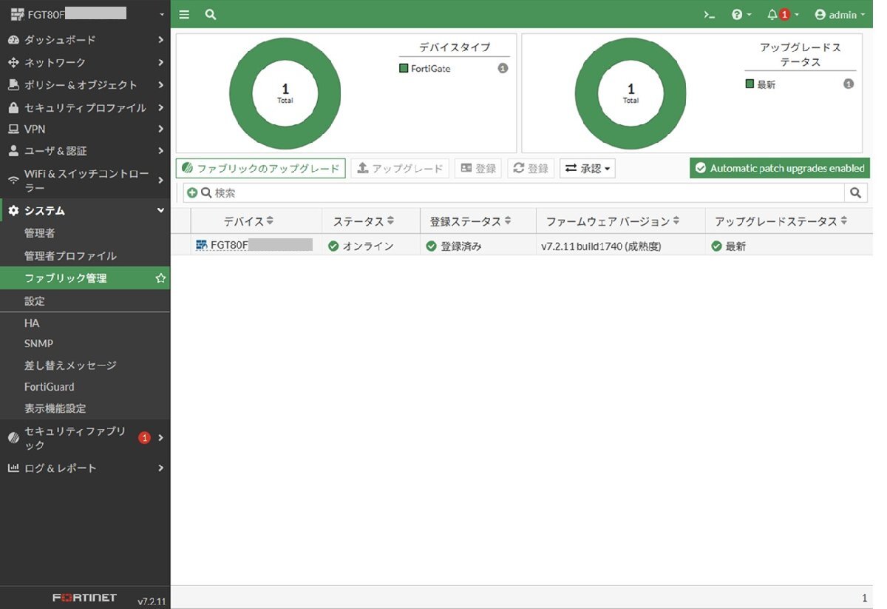The height and width of the screenshot is (609, 887).
Task: Open the CLI console icon
Action: [x=709, y=15]
